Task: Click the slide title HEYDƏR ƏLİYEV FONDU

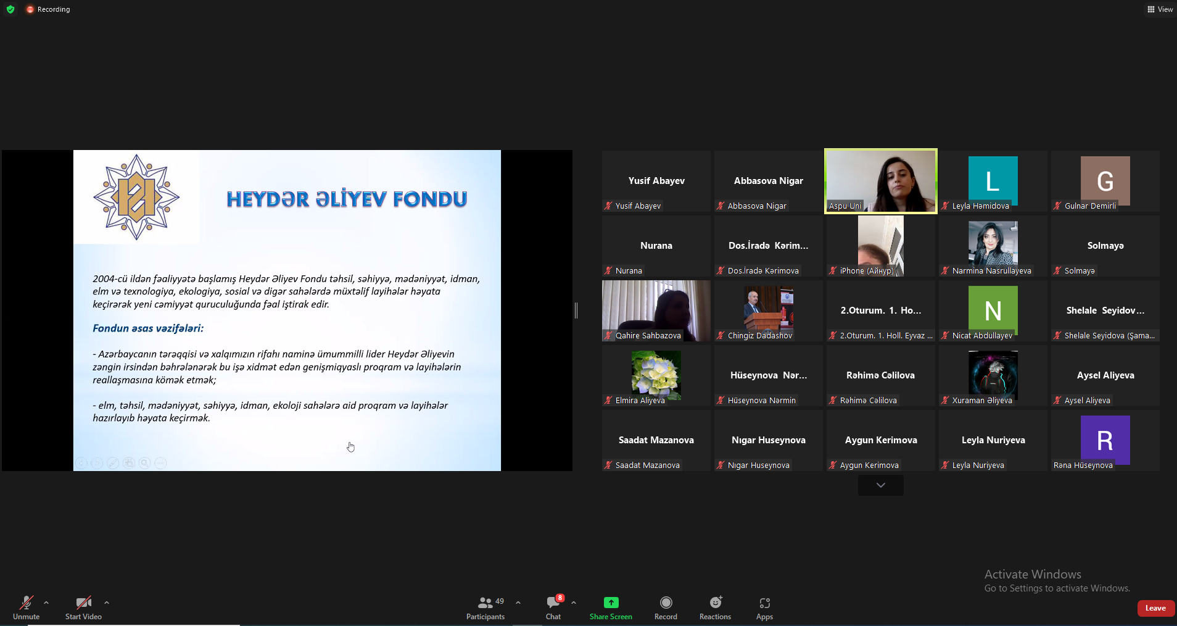Action: tap(347, 199)
